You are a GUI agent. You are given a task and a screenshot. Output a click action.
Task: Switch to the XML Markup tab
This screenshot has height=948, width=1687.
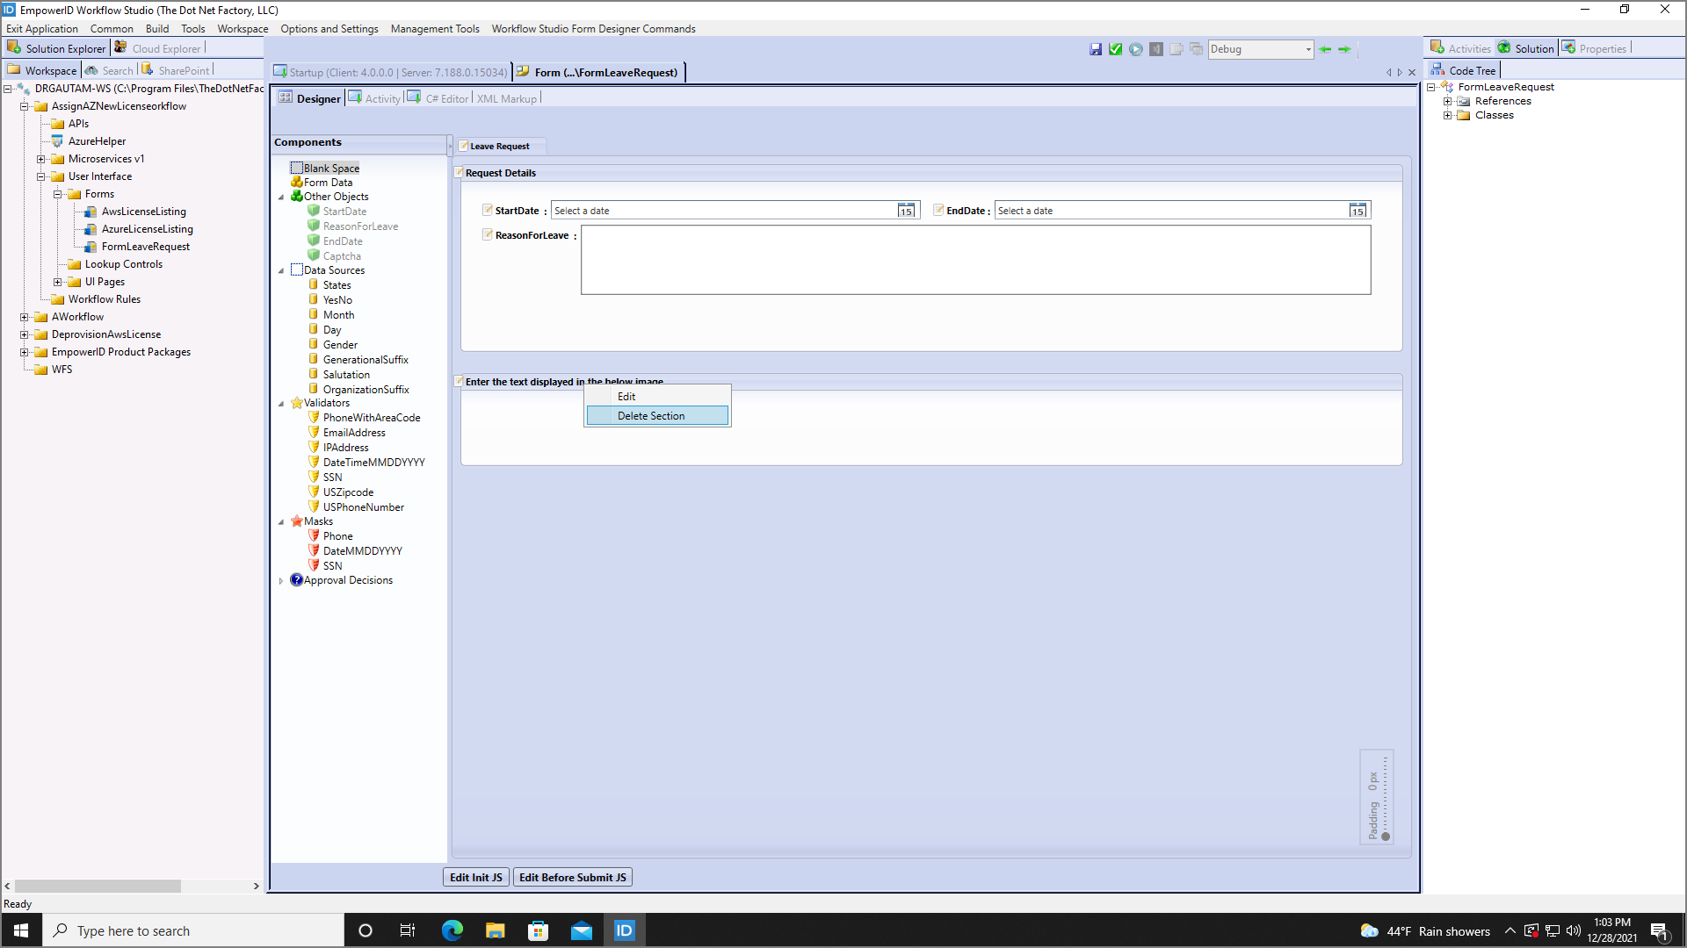pyautogui.click(x=507, y=98)
